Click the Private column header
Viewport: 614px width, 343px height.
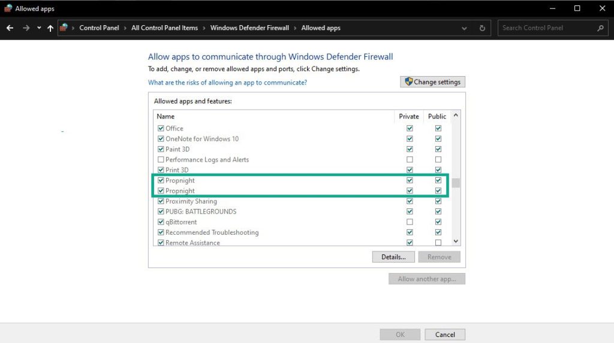pos(409,117)
